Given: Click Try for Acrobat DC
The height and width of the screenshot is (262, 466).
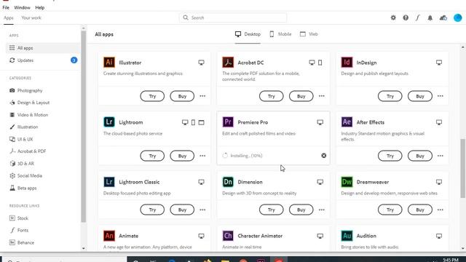Looking at the screenshot, I should [x=272, y=96].
